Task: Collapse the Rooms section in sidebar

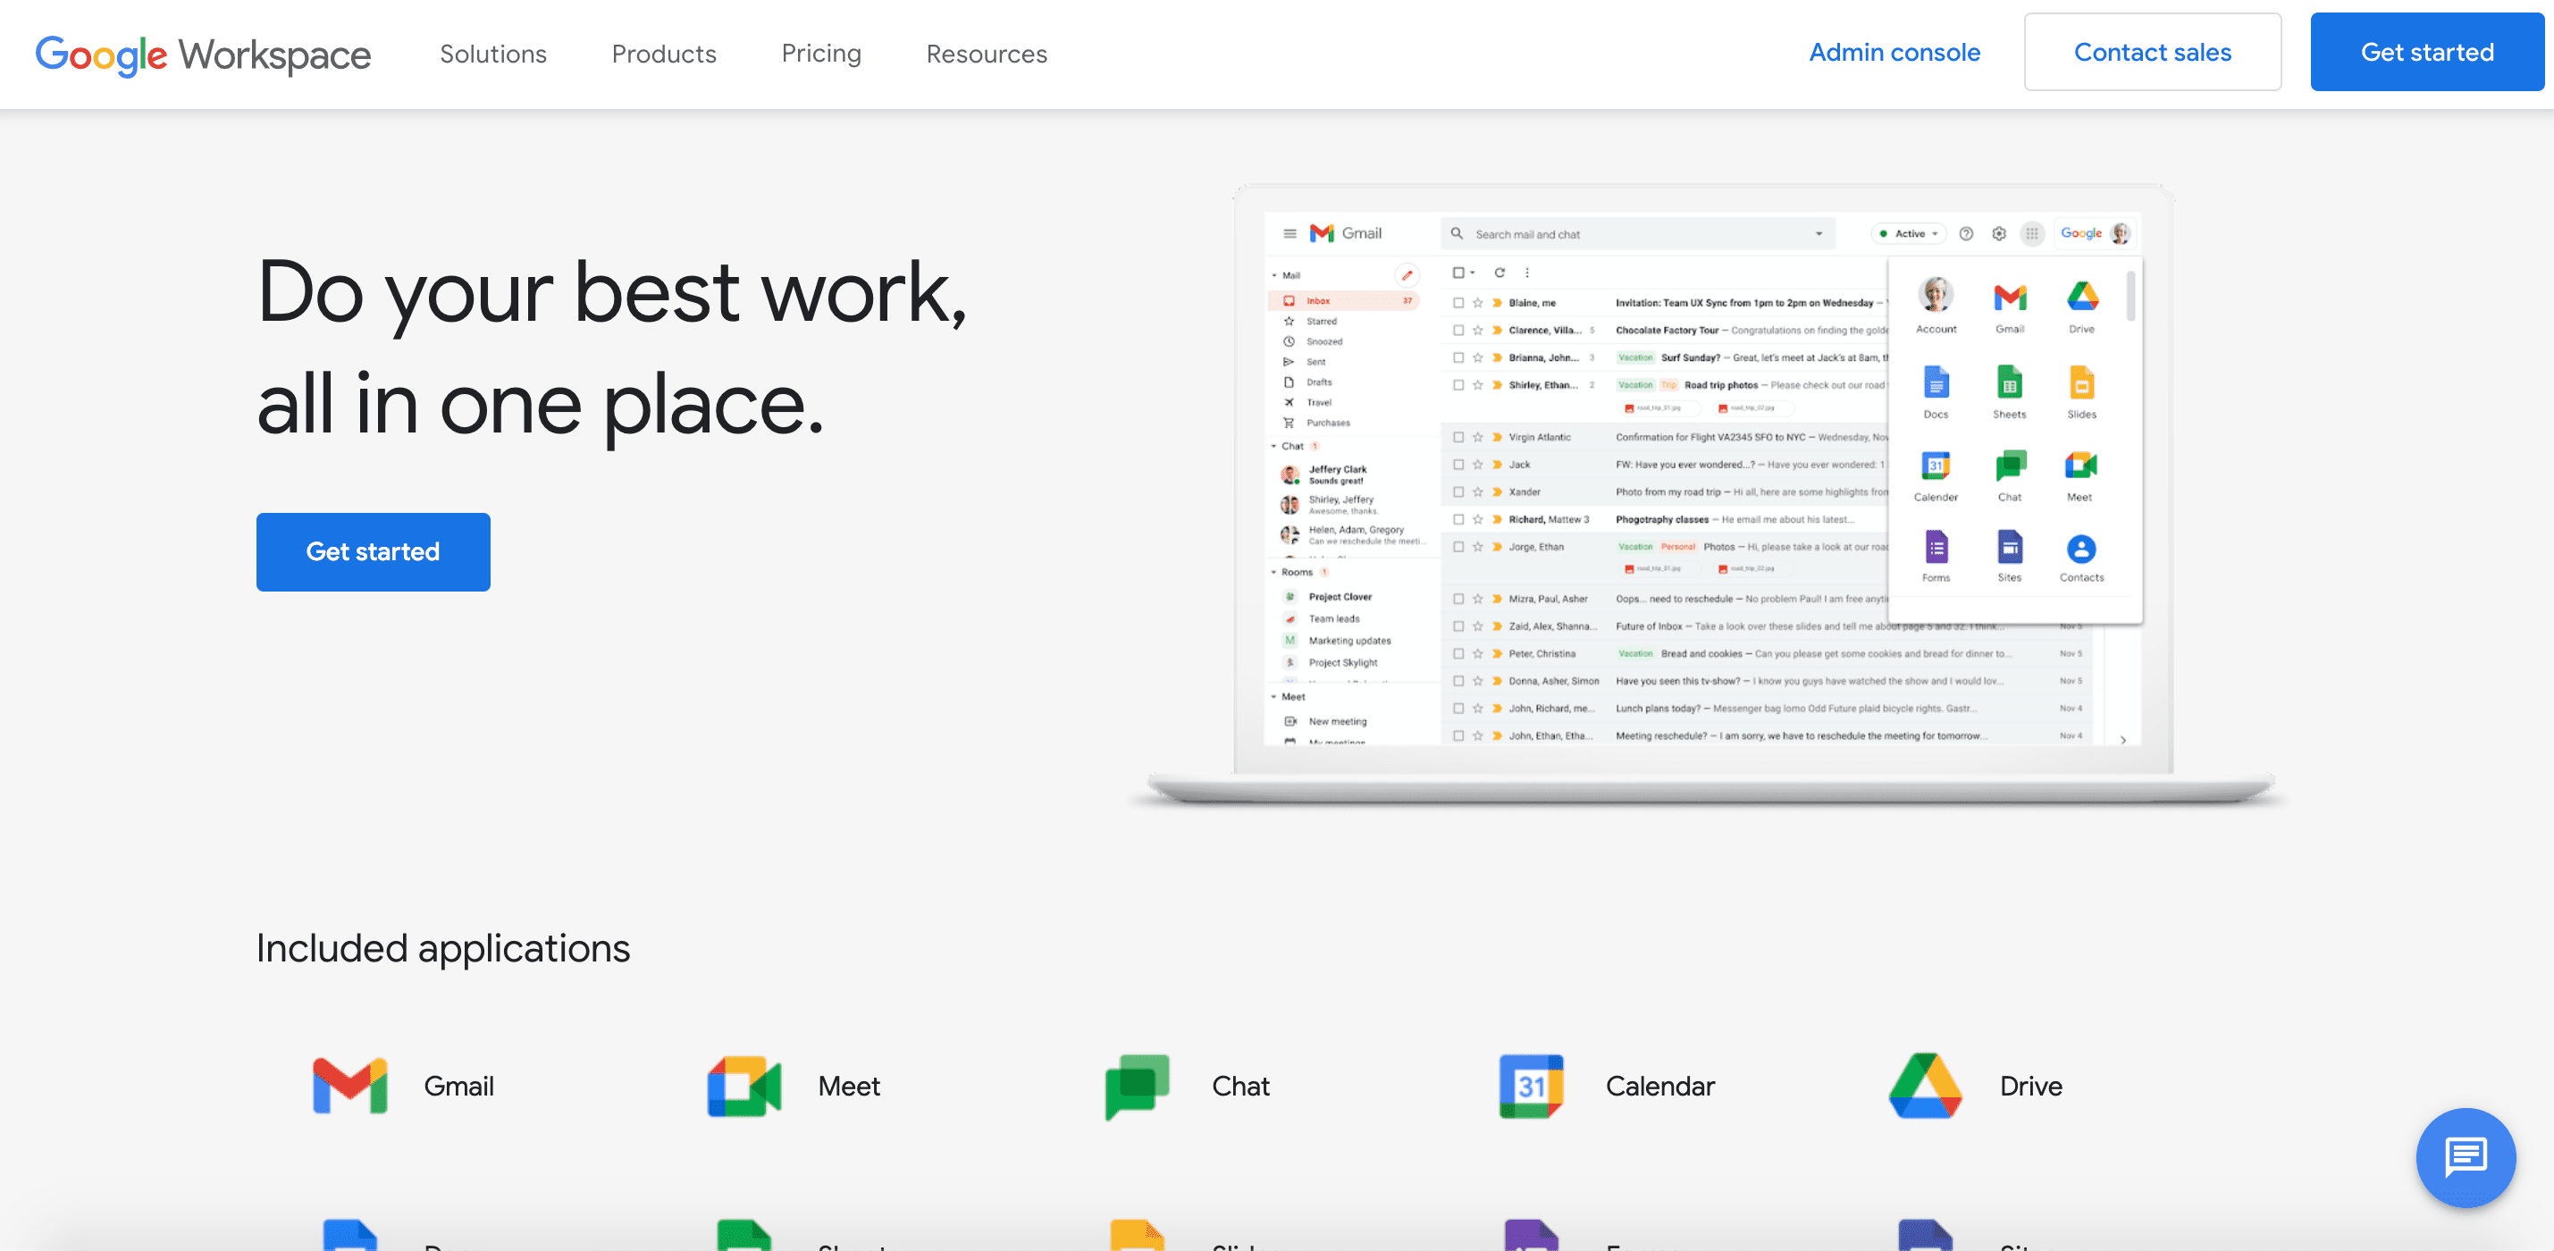Action: click(1274, 572)
